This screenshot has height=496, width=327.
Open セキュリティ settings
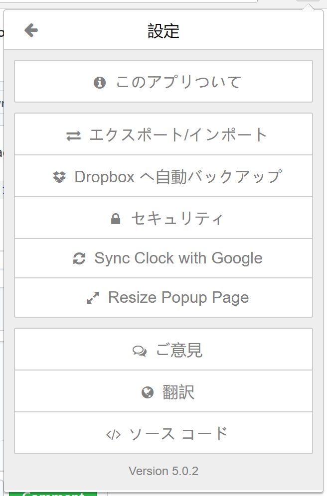(176, 218)
